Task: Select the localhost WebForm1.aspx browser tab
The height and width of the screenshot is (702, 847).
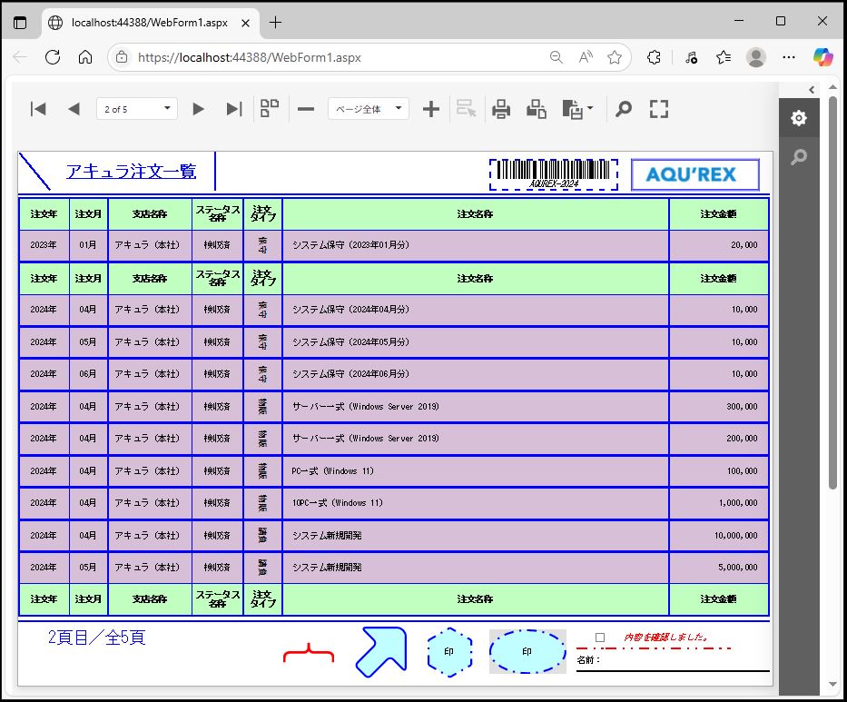Action: pos(145,22)
